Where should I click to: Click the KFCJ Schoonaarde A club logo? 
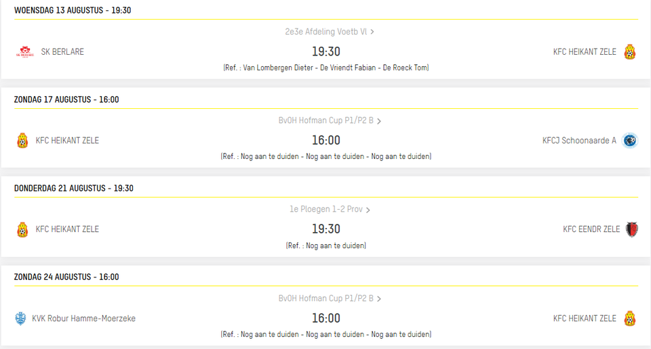tap(630, 141)
